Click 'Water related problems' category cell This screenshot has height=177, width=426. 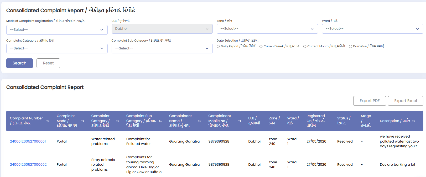coord(103,141)
